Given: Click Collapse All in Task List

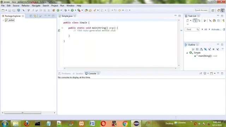Looking at the screenshot, I should (219, 20).
